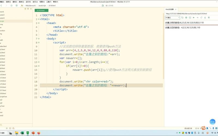Collapse the head tag fold on line 3
The image size is (218, 136).
tap(39, 23)
